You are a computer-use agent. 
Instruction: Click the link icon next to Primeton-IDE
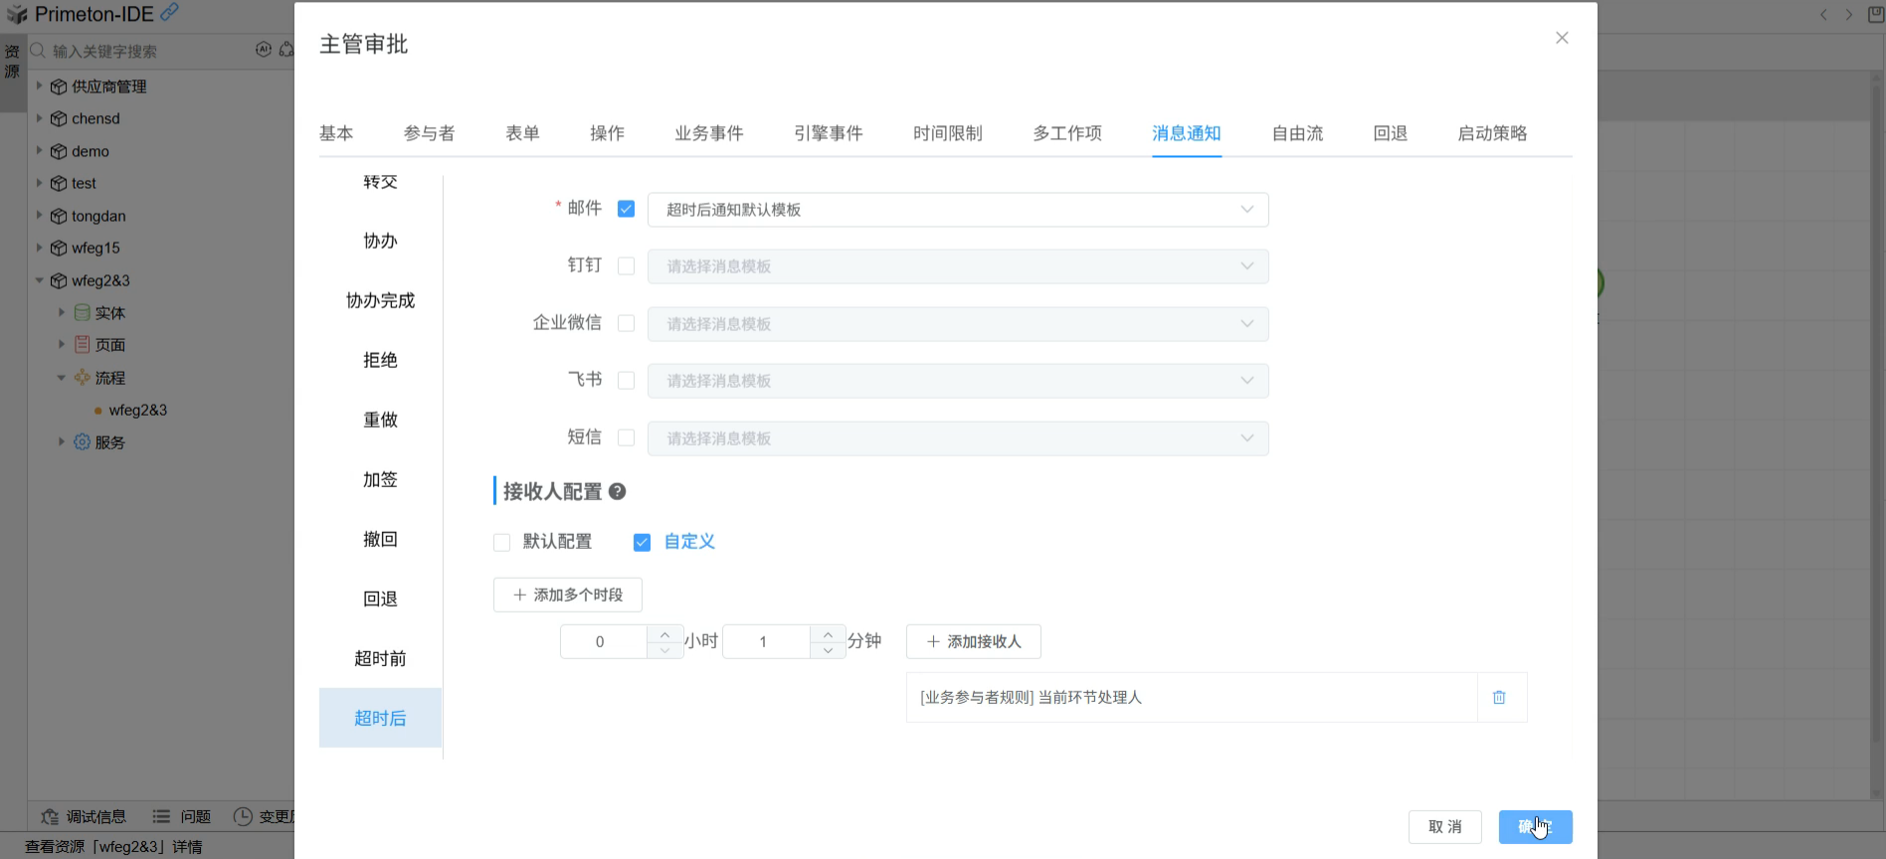click(170, 12)
